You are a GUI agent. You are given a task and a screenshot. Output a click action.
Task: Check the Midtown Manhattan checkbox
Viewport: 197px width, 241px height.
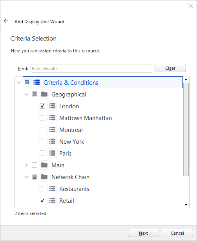point(42,118)
